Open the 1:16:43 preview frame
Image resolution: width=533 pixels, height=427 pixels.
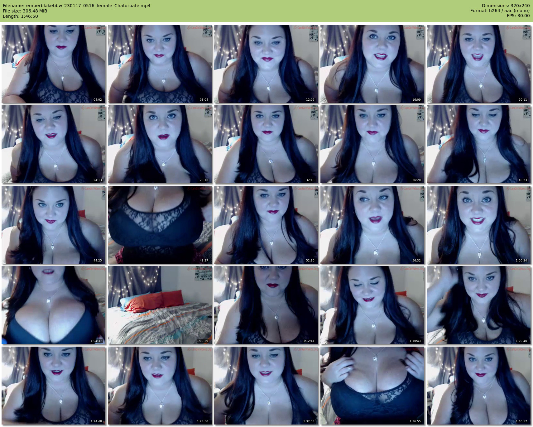point(372,305)
